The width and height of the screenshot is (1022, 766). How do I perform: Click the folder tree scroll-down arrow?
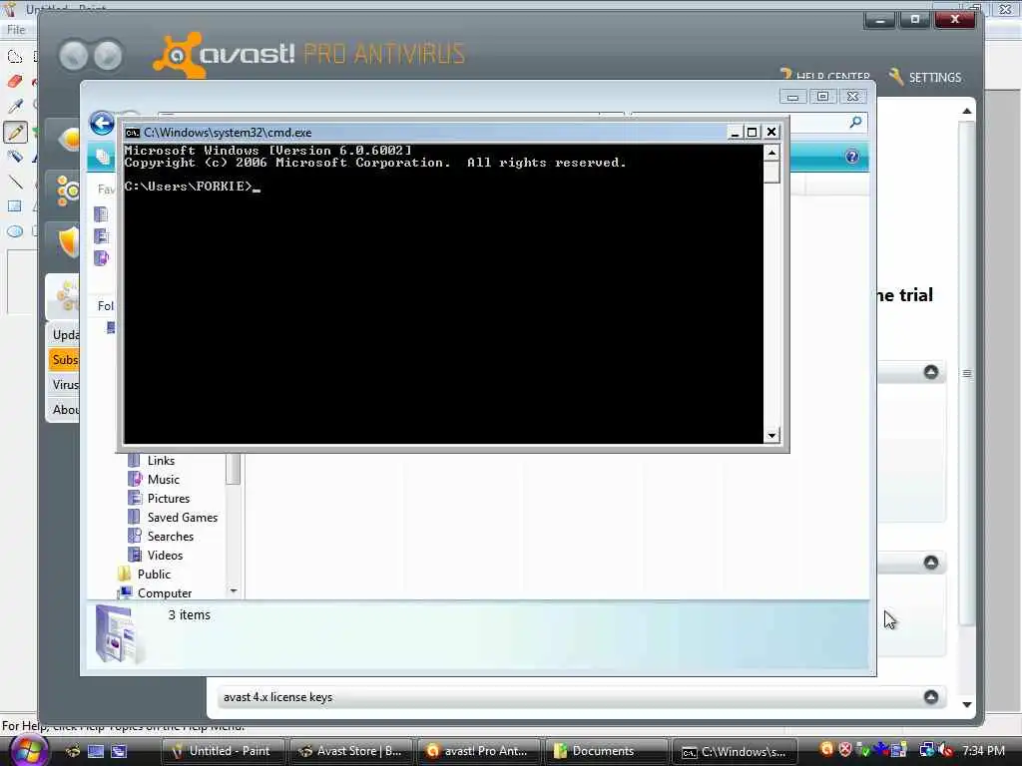[x=234, y=590]
